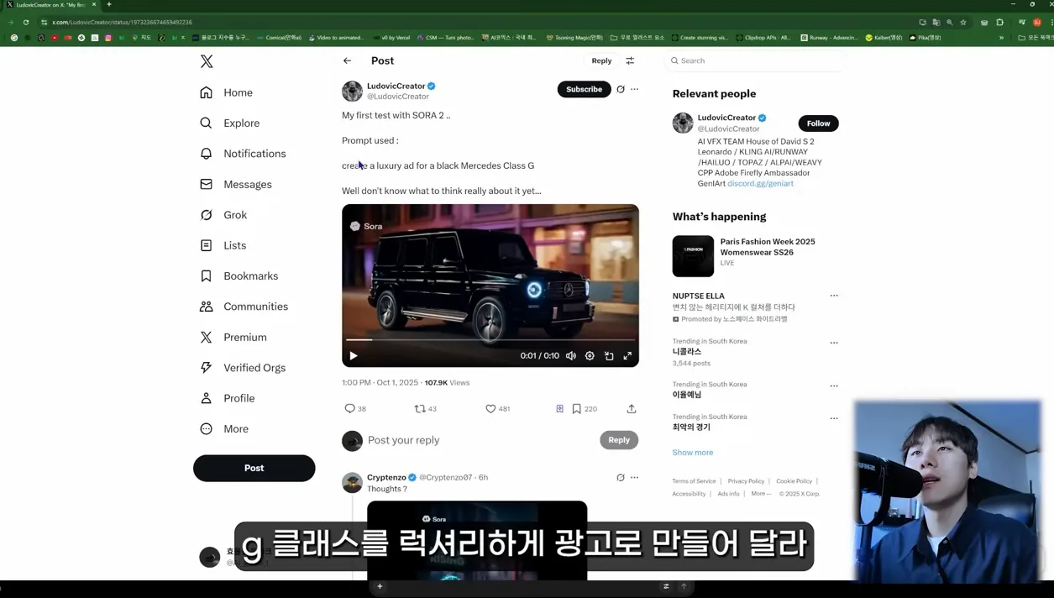The image size is (1054, 598).
Task: Share the post via share icon
Action: (x=632, y=409)
